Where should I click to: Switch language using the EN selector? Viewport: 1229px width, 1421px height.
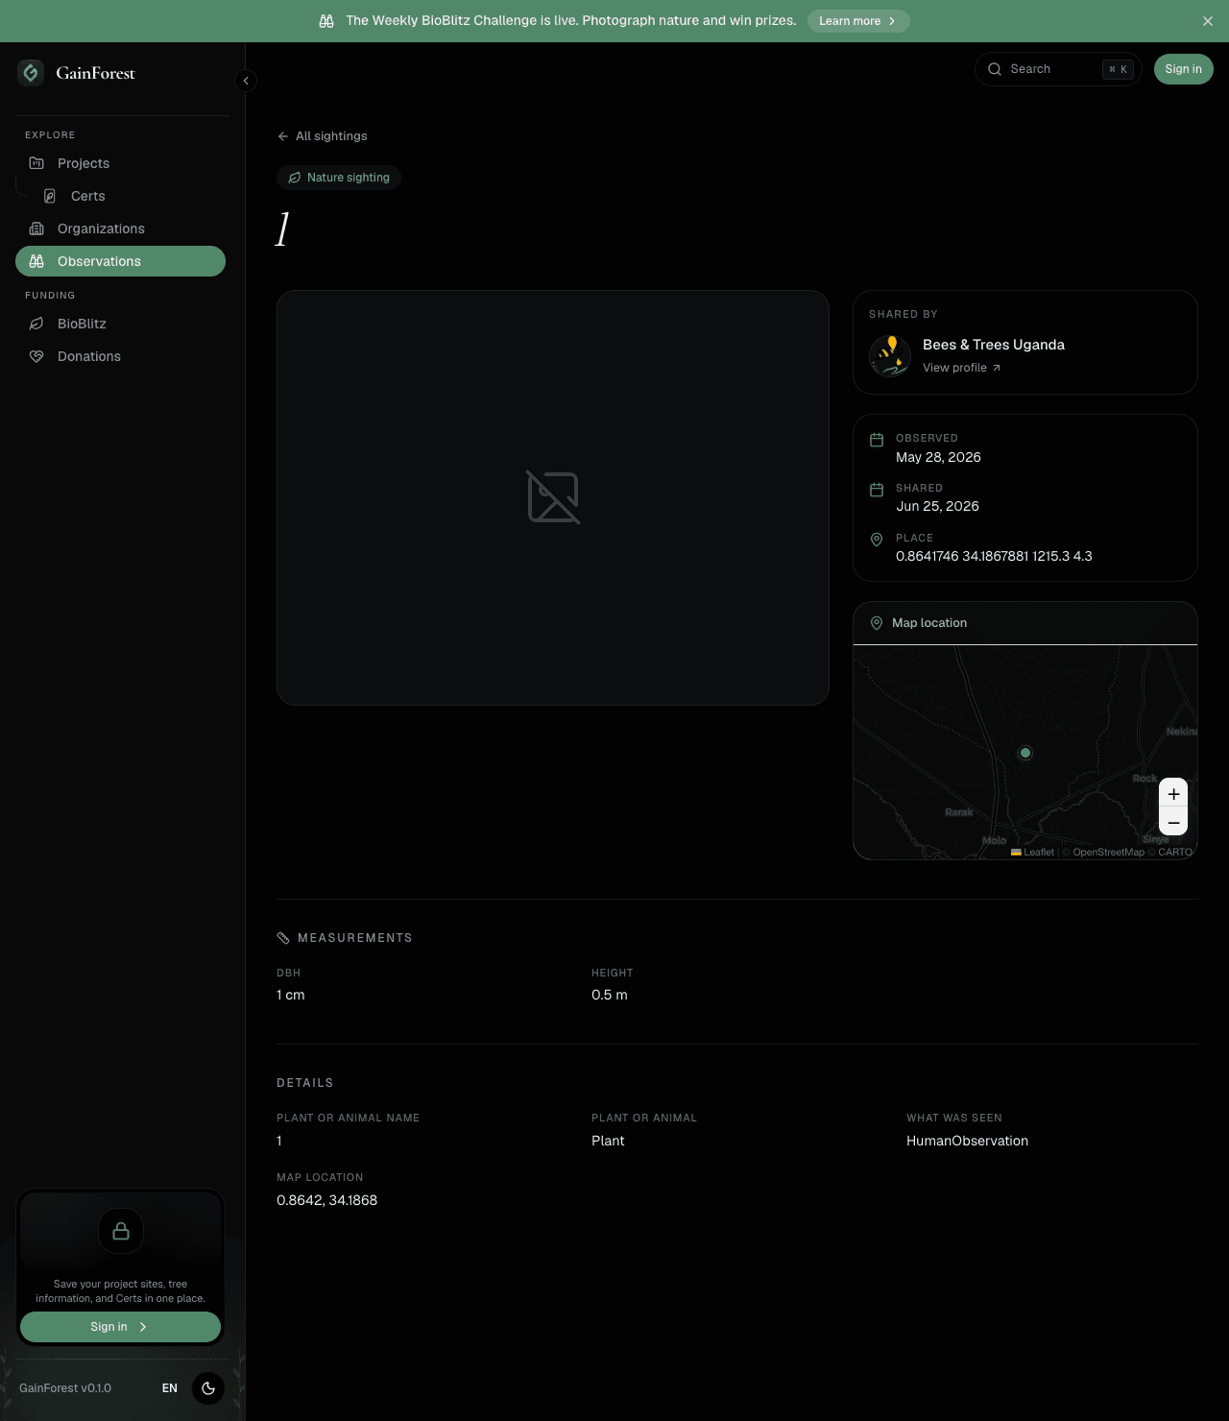[170, 1388]
